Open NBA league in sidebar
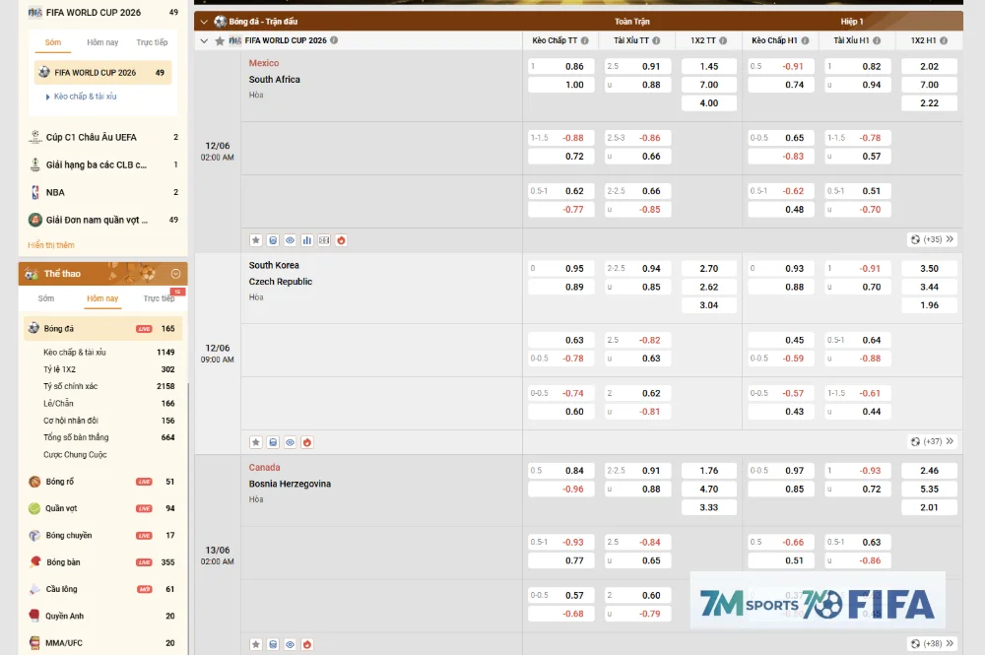The height and width of the screenshot is (655, 985). [x=103, y=192]
